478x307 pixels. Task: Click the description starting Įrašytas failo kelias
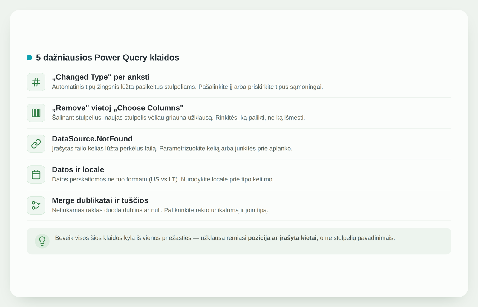172,148
